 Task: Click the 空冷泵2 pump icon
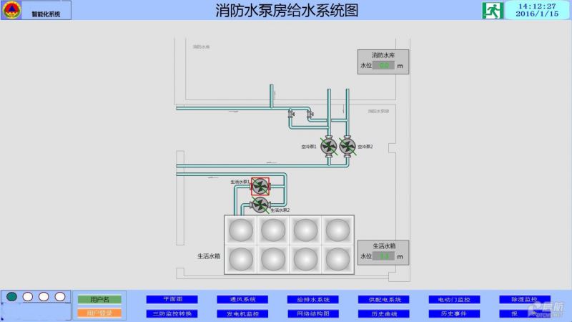click(347, 146)
